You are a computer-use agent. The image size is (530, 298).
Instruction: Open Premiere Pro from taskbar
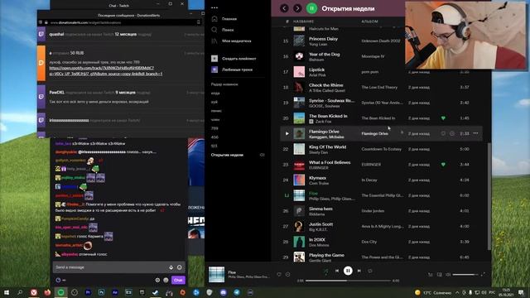pos(88,292)
